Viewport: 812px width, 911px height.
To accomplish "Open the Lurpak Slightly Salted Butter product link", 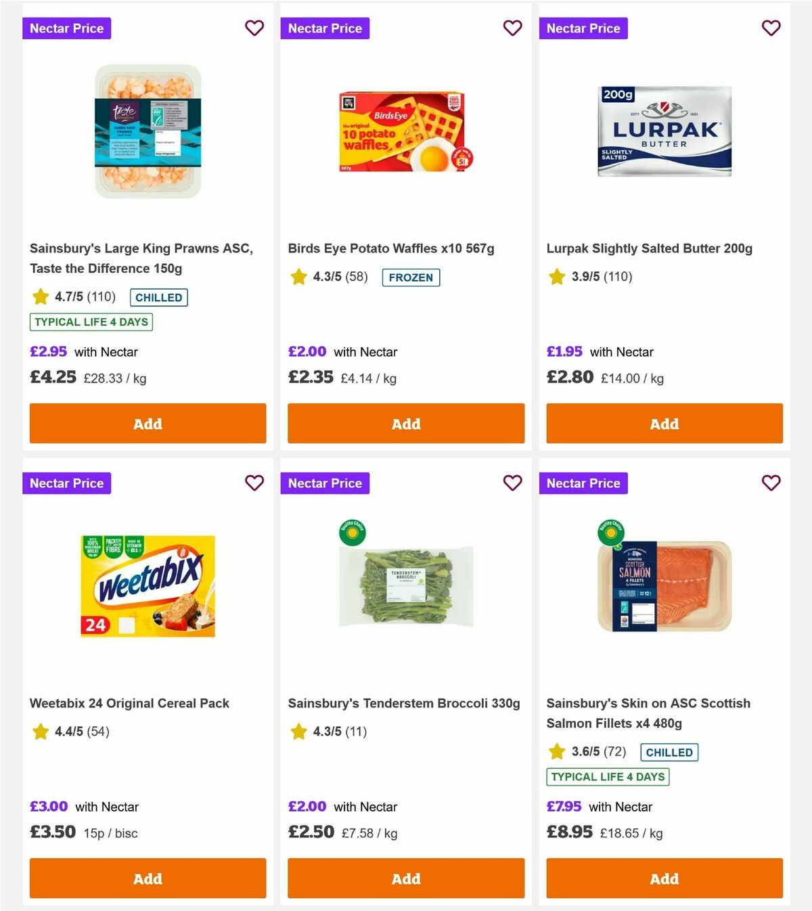I will pyautogui.click(x=651, y=248).
